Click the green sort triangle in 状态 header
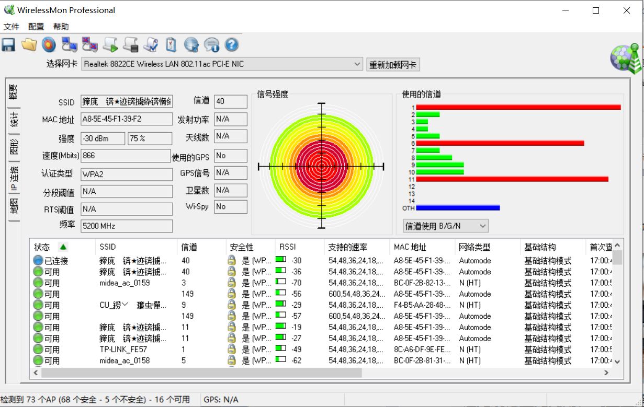Viewport: 644px width, 407px height. pyautogui.click(x=63, y=247)
